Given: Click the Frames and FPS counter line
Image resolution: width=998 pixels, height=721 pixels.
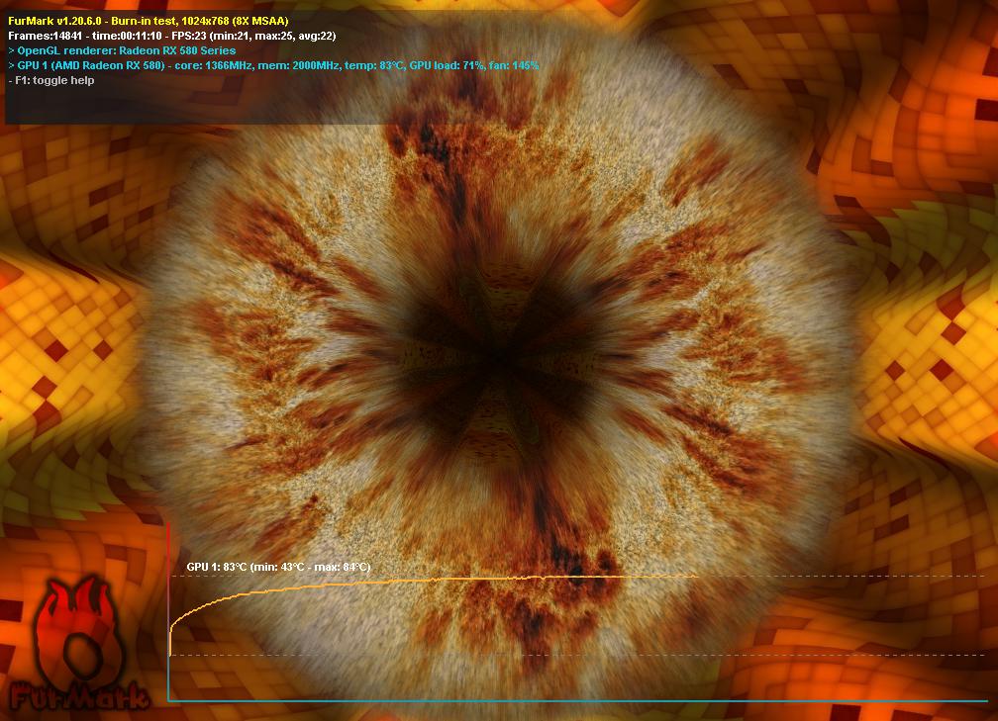Looking at the screenshot, I should pyautogui.click(x=172, y=36).
